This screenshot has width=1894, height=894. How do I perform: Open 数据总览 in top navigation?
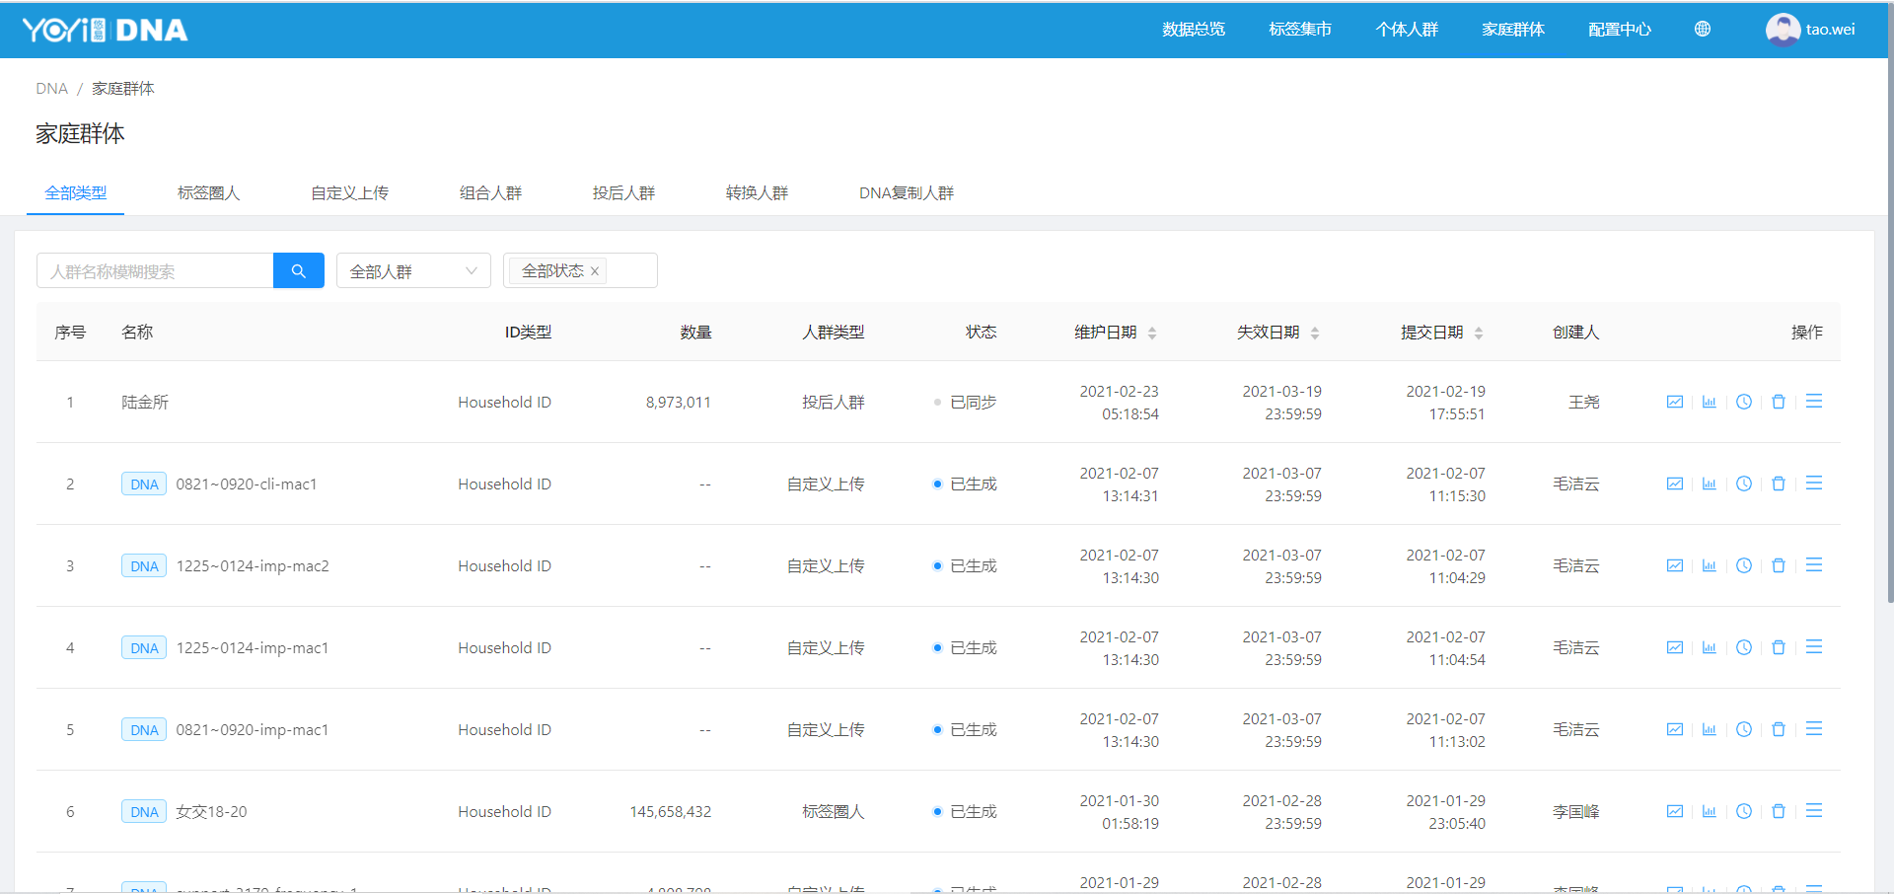click(x=1193, y=30)
